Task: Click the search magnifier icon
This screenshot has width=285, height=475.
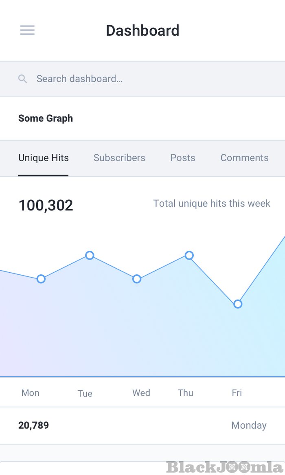Action: click(x=23, y=79)
